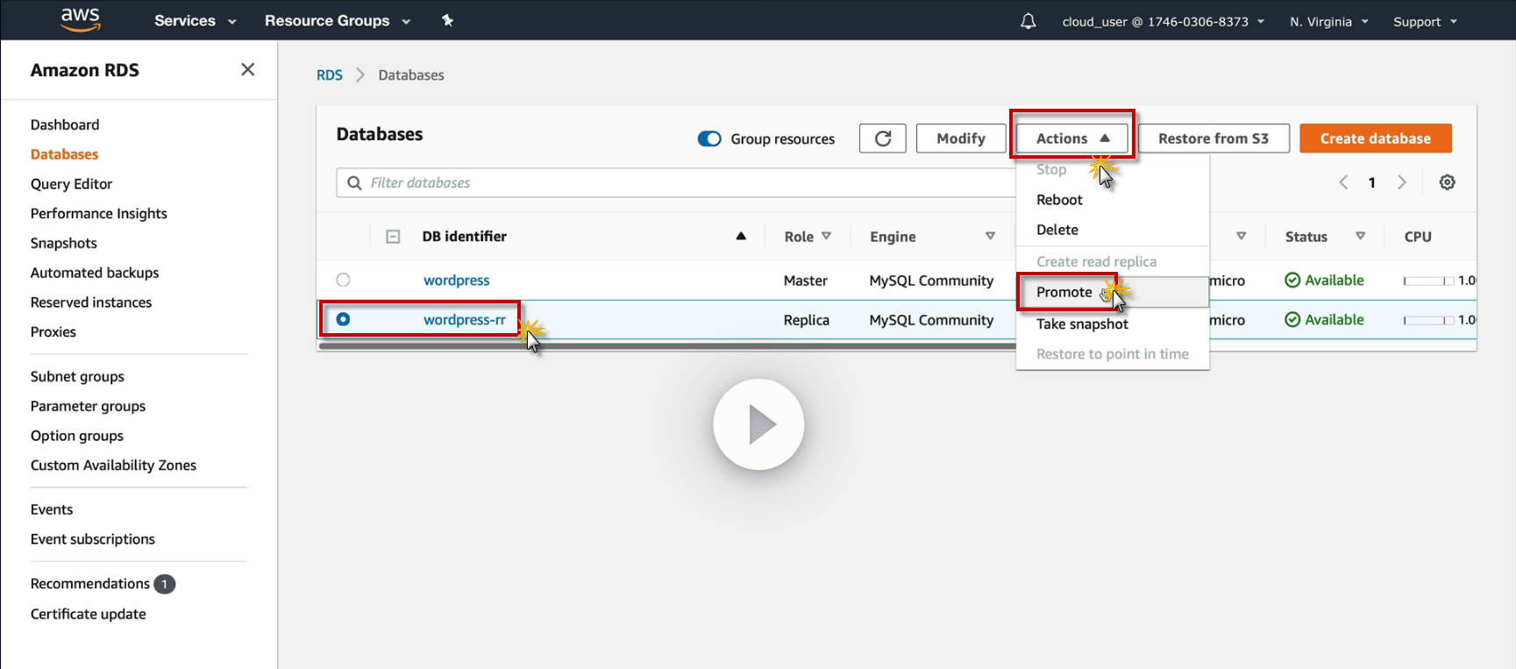1516x669 pixels.
Task: Close the Amazon RDS sidebar panel
Action: (x=247, y=69)
